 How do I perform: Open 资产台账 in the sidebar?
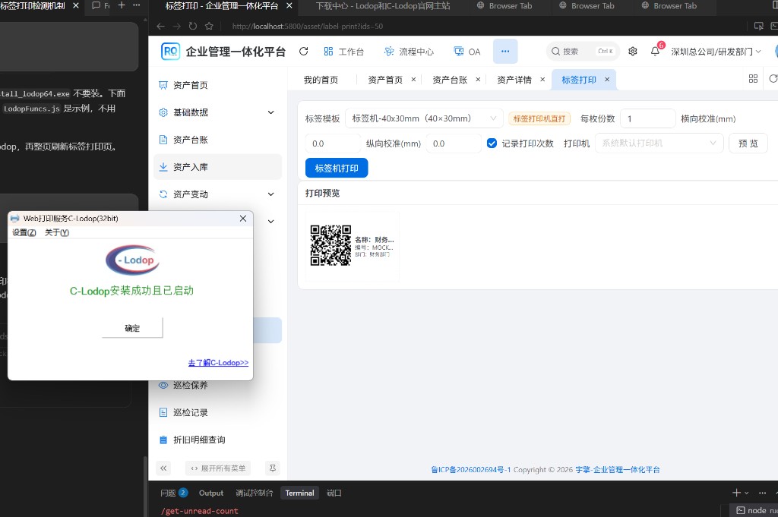click(x=218, y=140)
